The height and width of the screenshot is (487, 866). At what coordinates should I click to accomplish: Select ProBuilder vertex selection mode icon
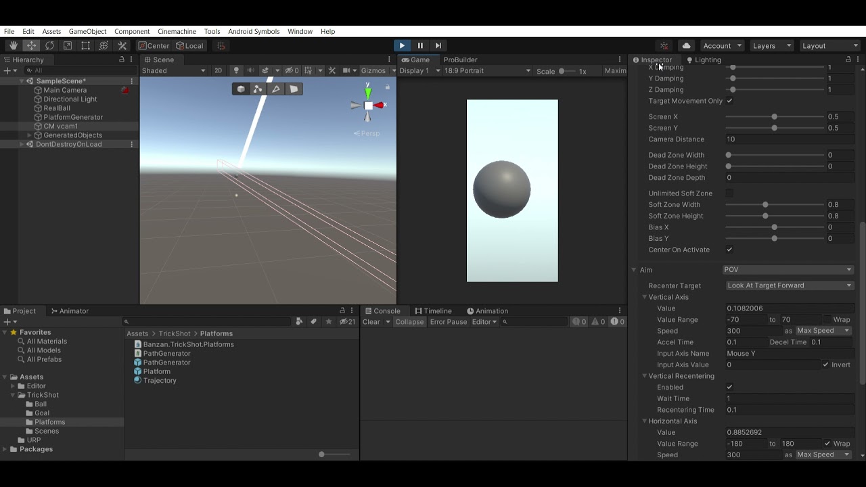(x=258, y=89)
